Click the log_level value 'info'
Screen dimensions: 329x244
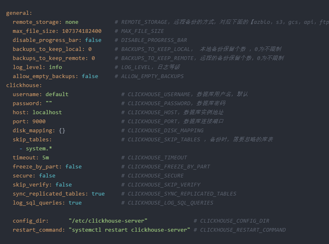(x=56, y=67)
